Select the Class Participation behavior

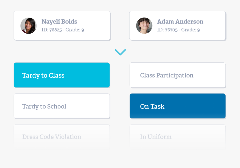(x=178, y=75)
